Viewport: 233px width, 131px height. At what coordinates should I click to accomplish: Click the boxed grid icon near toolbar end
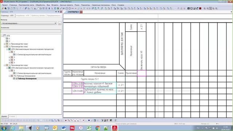pos(210,8)
